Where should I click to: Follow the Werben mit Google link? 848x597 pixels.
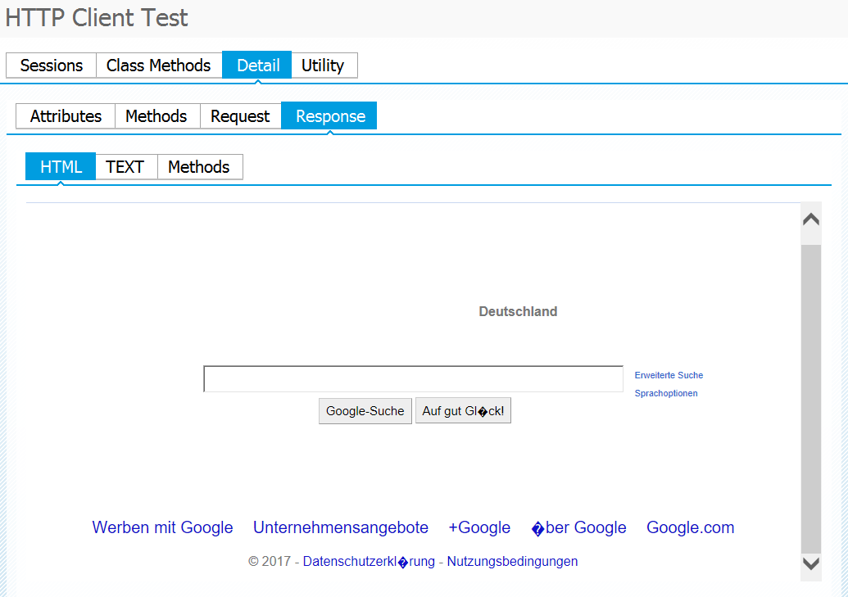(162, 527)
